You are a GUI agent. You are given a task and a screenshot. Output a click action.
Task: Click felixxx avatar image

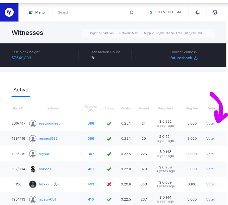(x=33, y=184)
